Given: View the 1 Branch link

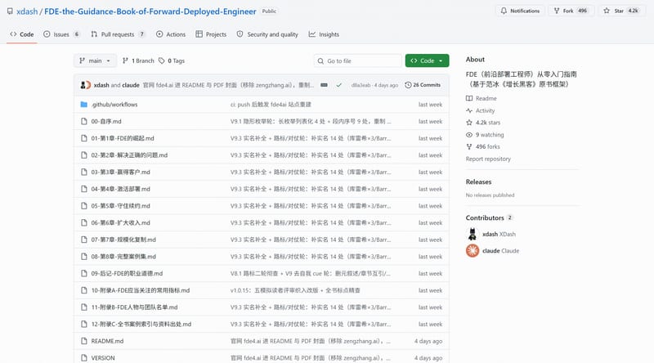Looking at the screenshot, I should pos(138,60).
